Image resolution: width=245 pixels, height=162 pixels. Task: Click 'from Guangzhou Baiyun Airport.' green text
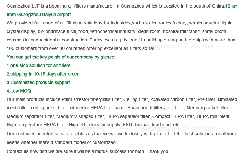39,15
